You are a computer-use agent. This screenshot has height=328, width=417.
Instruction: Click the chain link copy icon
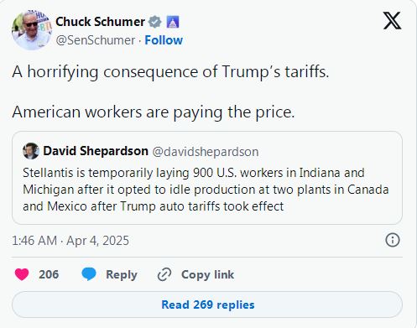coord(164,274)
